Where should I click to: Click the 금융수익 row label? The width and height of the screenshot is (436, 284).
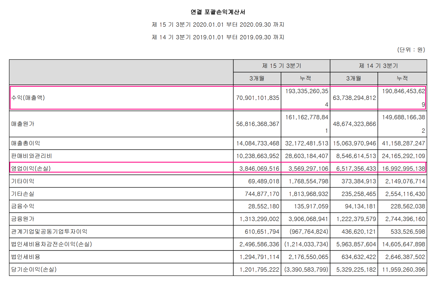23,206
